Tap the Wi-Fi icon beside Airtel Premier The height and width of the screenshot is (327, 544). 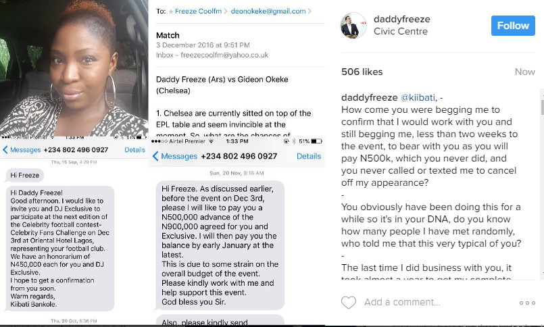coord(212,141)
